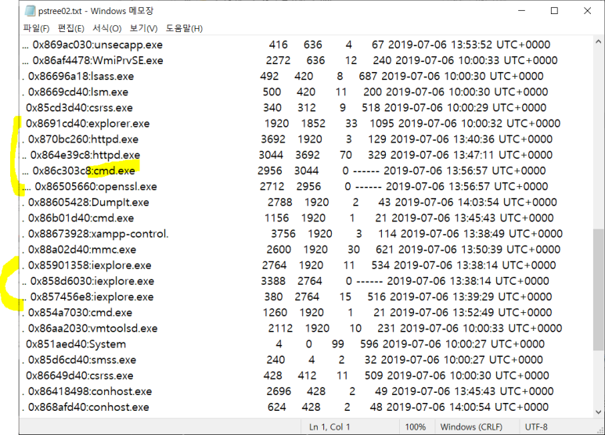Viewport: 605px width, 435px height.
Task: Open the 보기(V) menu
Action: 143,28
